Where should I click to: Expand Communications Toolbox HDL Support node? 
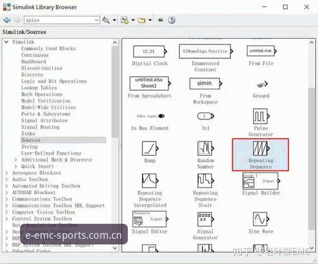point(7,206)
